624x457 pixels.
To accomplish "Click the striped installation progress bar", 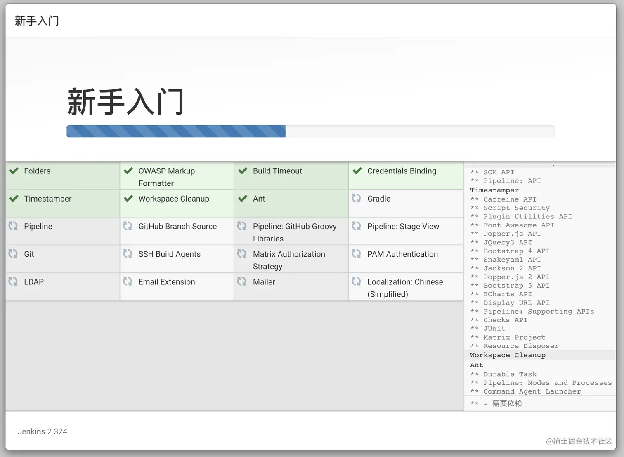I will coord(176,131).
